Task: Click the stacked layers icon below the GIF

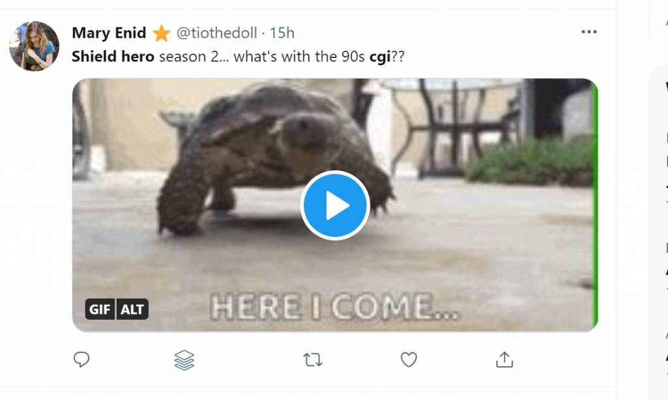Action: (x=185, y=360)
